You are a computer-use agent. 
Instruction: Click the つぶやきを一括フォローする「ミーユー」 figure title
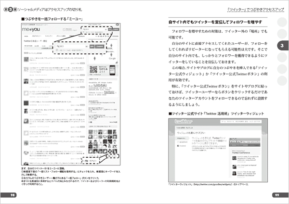[x=52, y=19]
